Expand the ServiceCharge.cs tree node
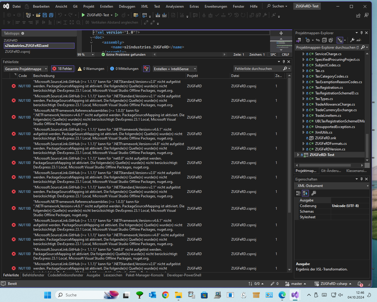 303,54
